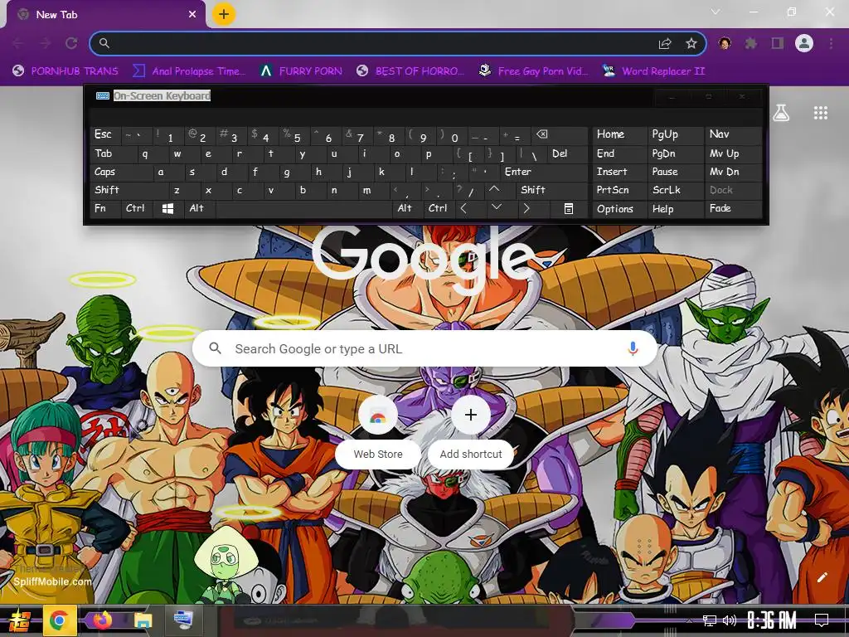Image resolution: width=849 pixels, height=637 pixels.
Task: Click the 8:36 AM clock in taskbar
Action: pos(772,620)
